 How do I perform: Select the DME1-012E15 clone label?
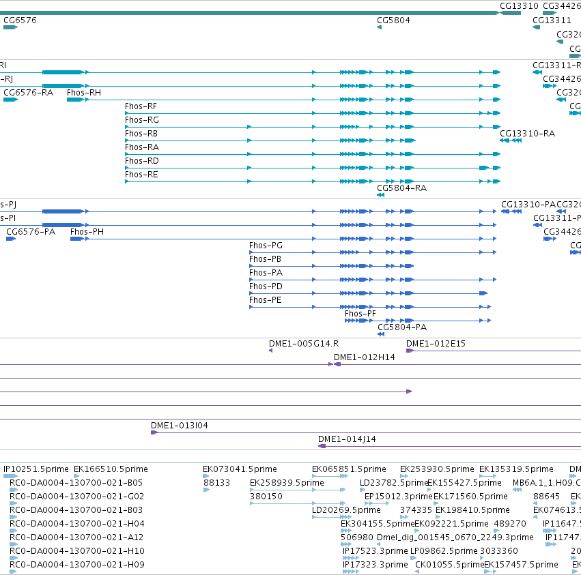click(436, 344)
